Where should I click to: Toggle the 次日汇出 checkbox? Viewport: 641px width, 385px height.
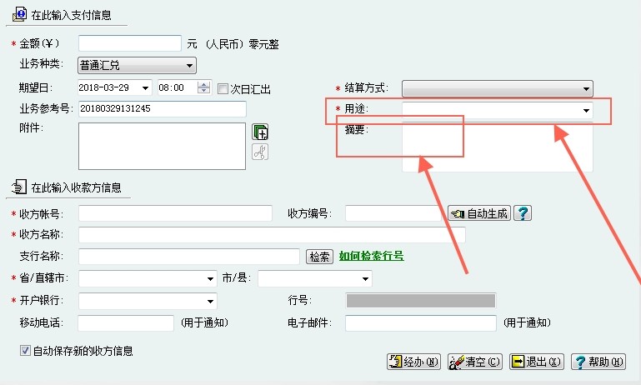point(223,88)
